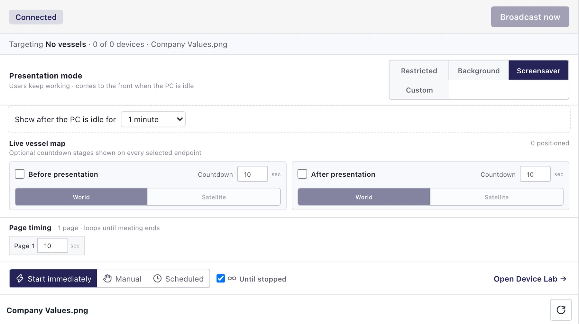This screenshot has height=324, width=579.
Task: Click the Page 1 timing seconds field
Action: [x=53, y=245]
